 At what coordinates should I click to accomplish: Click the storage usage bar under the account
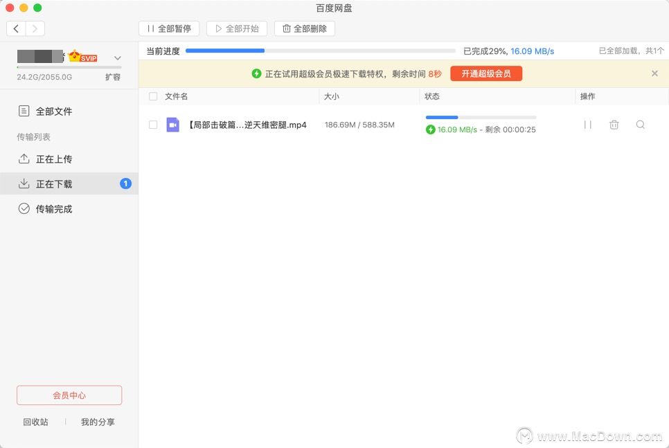coord(69,67)
